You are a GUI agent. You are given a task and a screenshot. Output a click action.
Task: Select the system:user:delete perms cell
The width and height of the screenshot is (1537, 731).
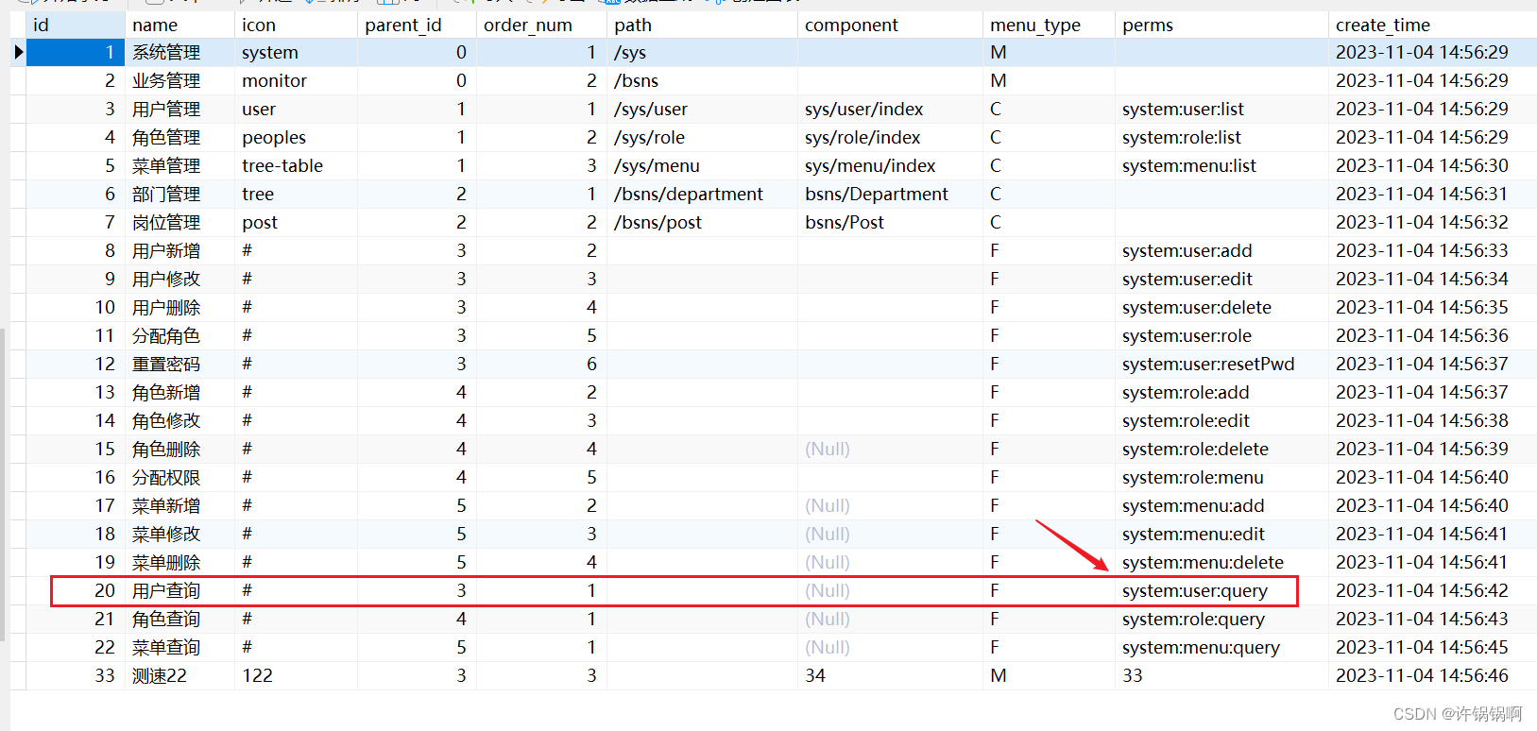tap(1221, 308)
